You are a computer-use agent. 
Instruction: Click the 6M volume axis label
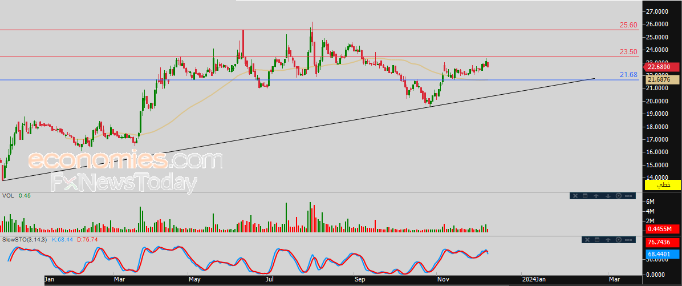click(x=650, y=202)
